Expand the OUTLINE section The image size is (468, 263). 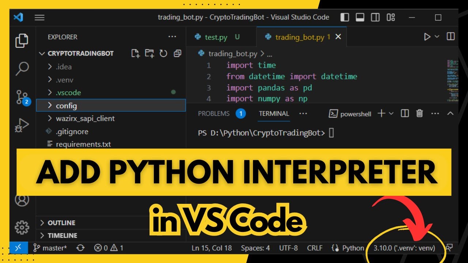[x=111, y=223]
